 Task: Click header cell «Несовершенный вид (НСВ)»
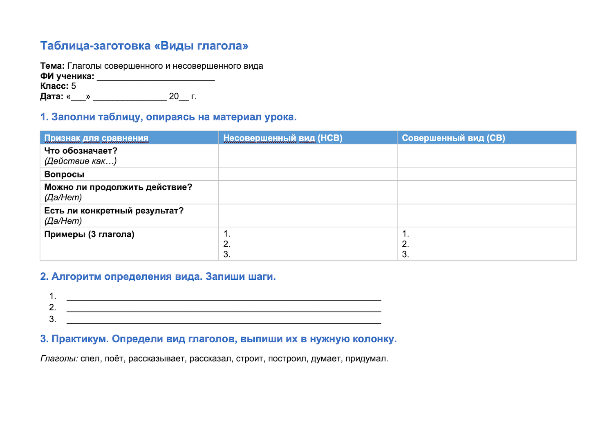[308, 138]
